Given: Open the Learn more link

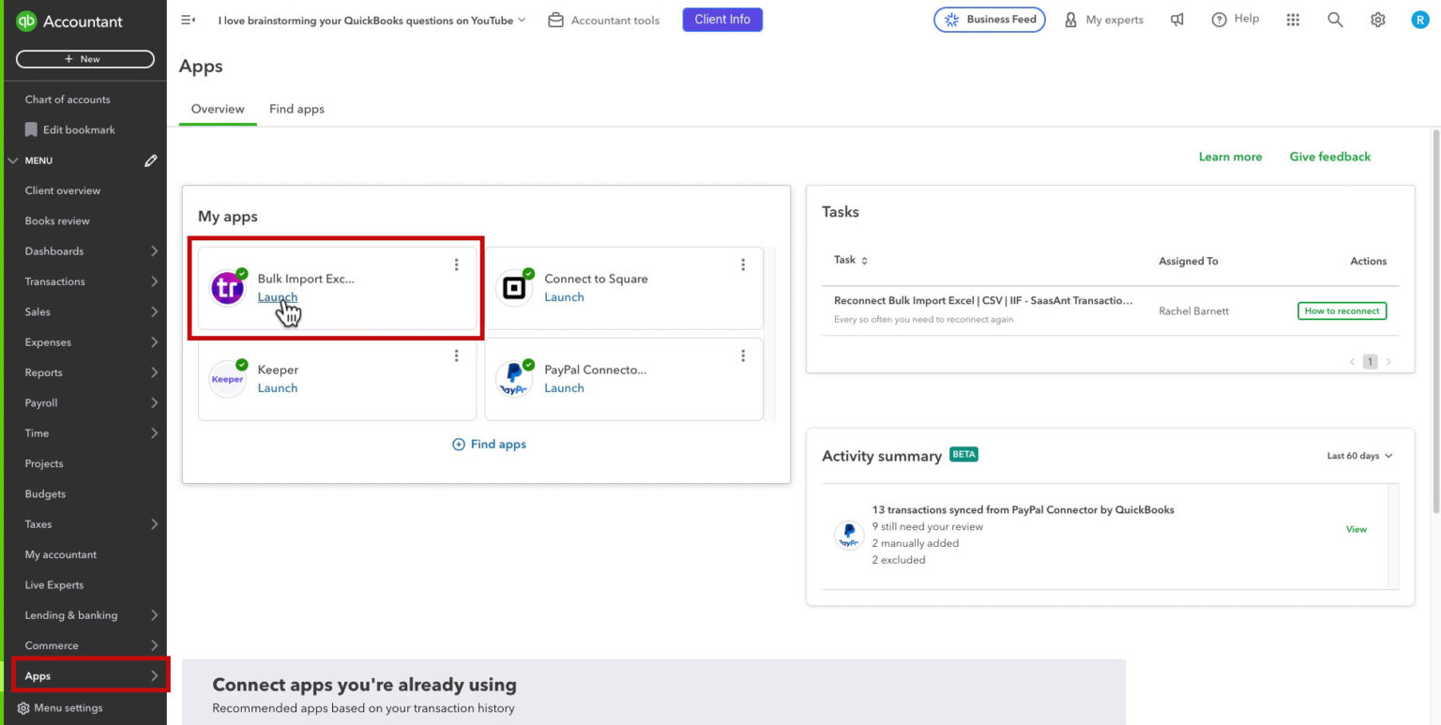Looking at the screenshot, I should (x=1230, y=157).
